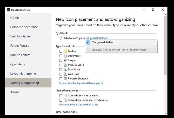Viewport: 174px width, 118px height.
Task: Click checkmark beside 'The general desktop'
Action: click(88, 42)
